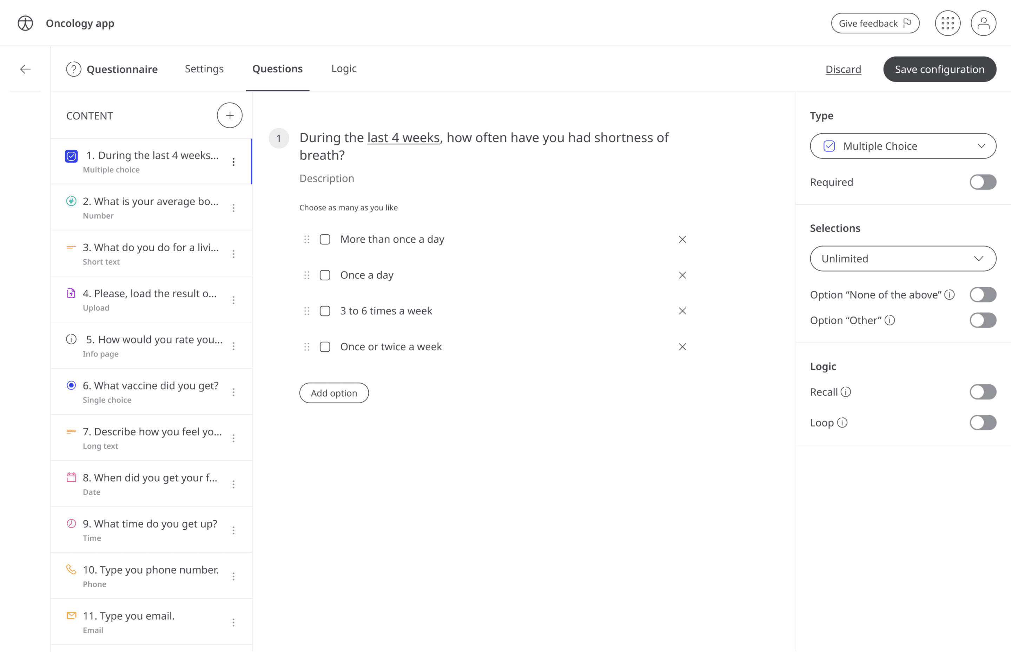This screenshot has width=1011, height=652.
Task: Open the apps grid menu icon
Action: coord(947,23)
